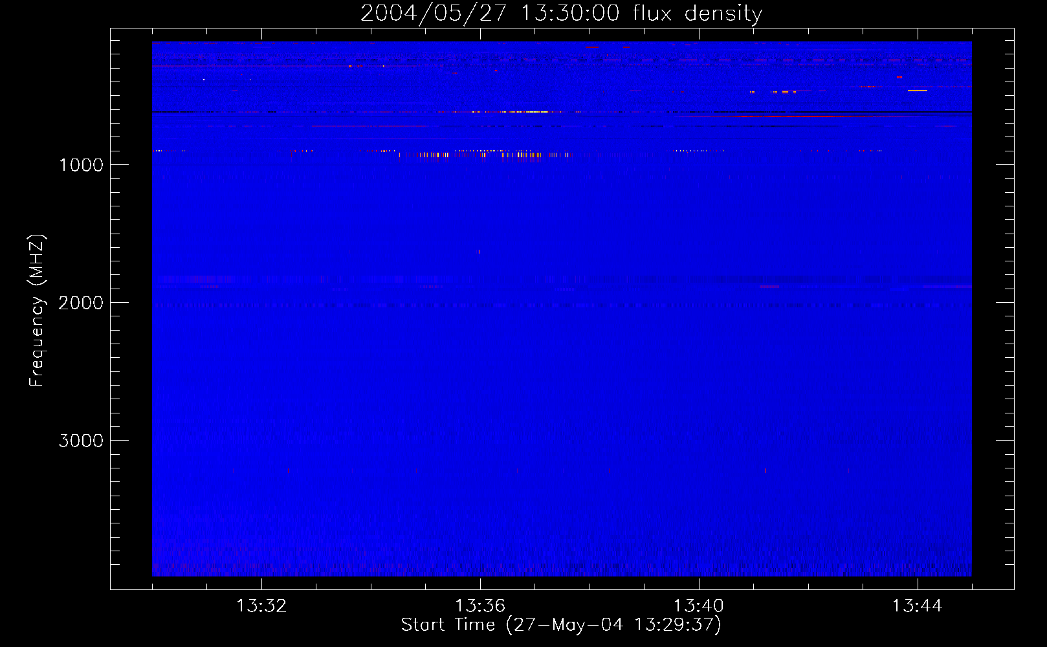
Task: Click the 2000 frequency tick label
Action: coord(81,303)
